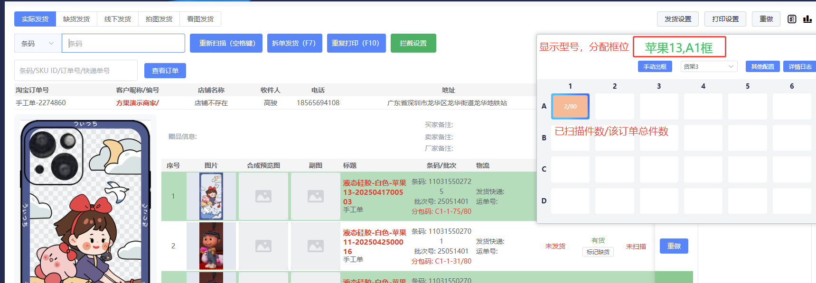Open the bar chart statistics icon
This screenshot has height=283, width=816.
(807, 19)
